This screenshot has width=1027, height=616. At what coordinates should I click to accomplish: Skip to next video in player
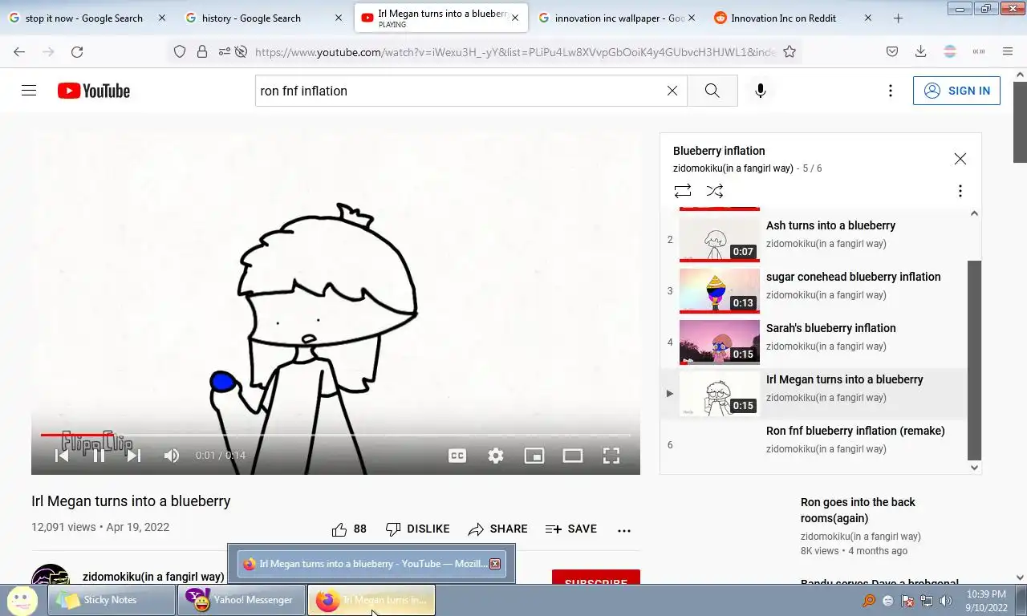134,456
